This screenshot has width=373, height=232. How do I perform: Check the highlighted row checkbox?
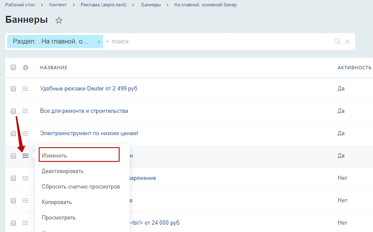(x=13, y=156)
